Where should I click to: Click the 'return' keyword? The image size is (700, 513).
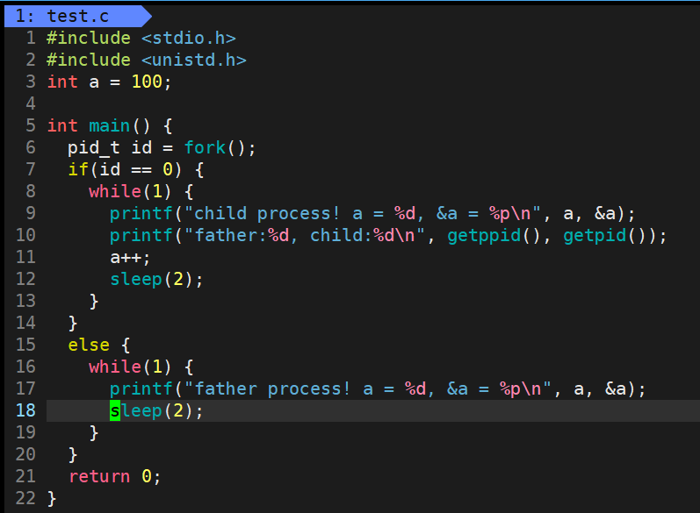point(99,476)
